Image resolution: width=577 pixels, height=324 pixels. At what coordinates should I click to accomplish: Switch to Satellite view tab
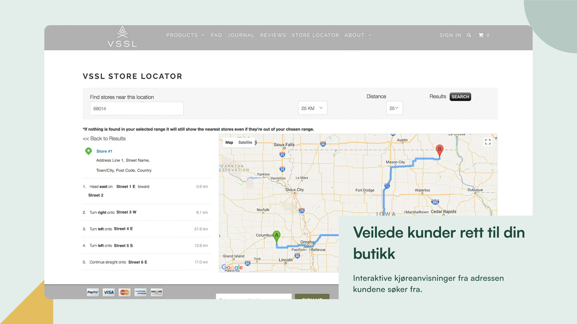pyautogui.click(x=245, y=143)
